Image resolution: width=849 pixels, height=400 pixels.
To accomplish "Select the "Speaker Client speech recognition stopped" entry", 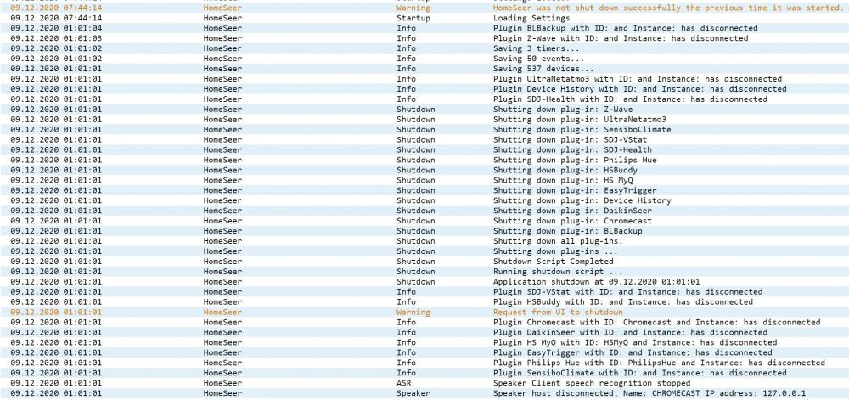I will point(593,383).
